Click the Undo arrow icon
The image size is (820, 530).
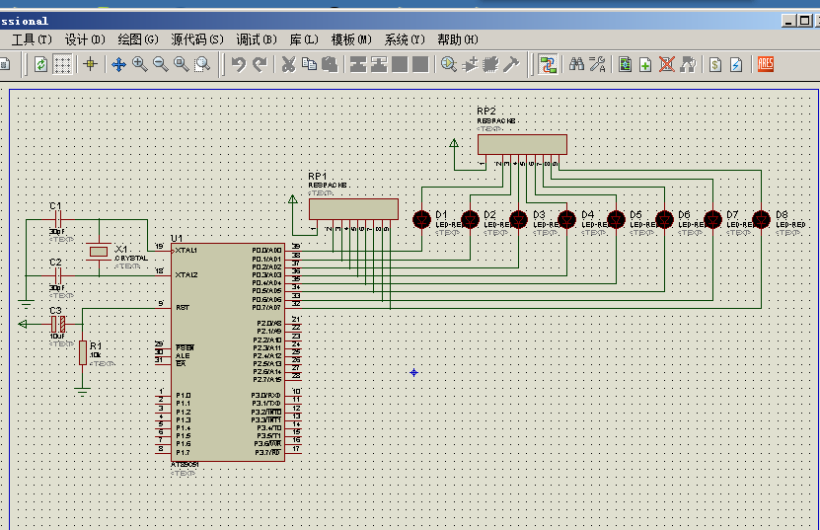click(x=239, y=65)
